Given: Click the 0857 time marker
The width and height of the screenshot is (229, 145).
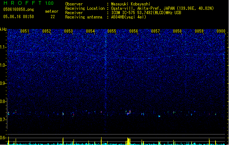Looking at the screenshot, I should click(155, 31).
